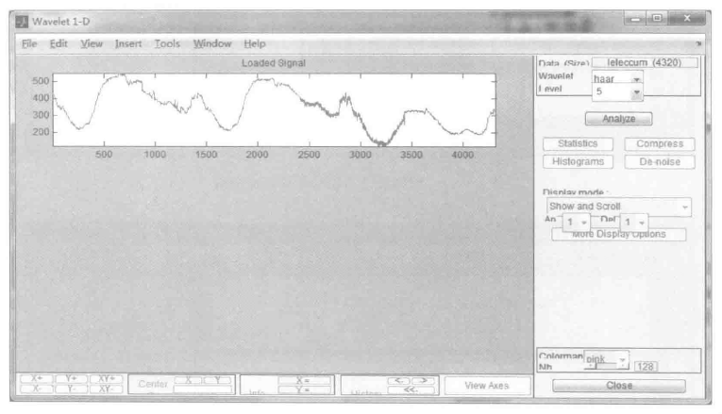Open the Display mode dropdown Show and Scroll
The image size is (722, 414).
point(618,207)
